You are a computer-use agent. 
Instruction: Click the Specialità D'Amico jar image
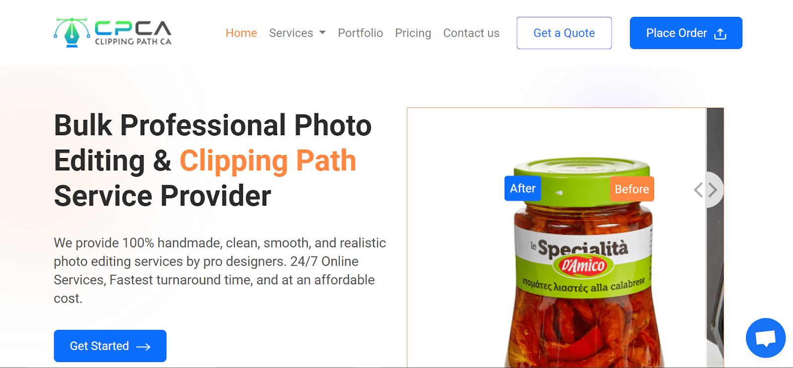(582, 263)
